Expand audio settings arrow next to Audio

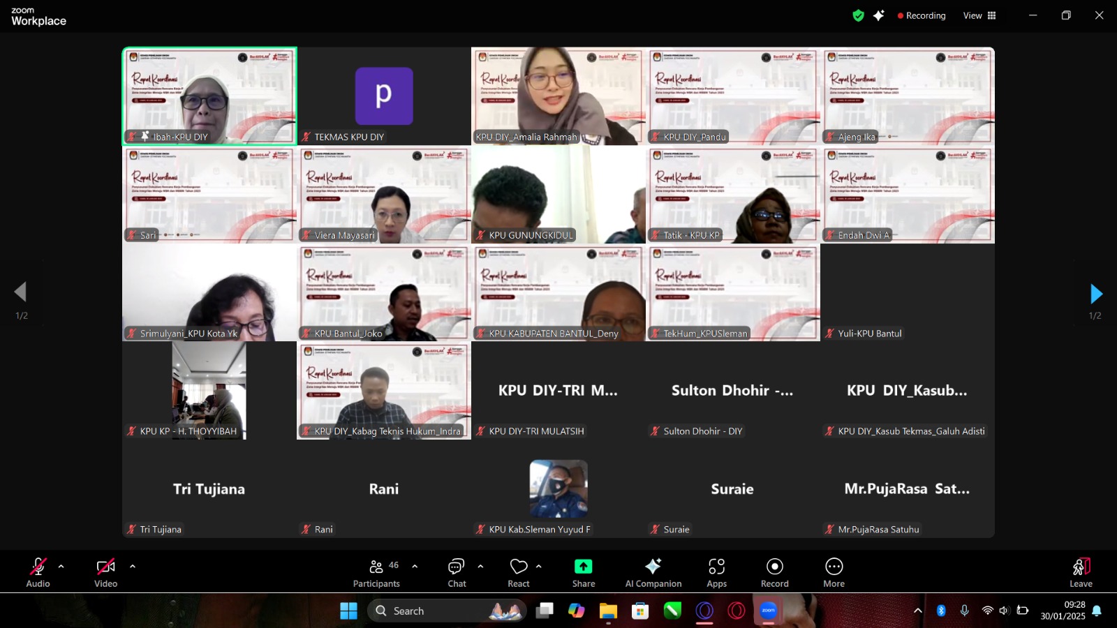click(61, 567)
